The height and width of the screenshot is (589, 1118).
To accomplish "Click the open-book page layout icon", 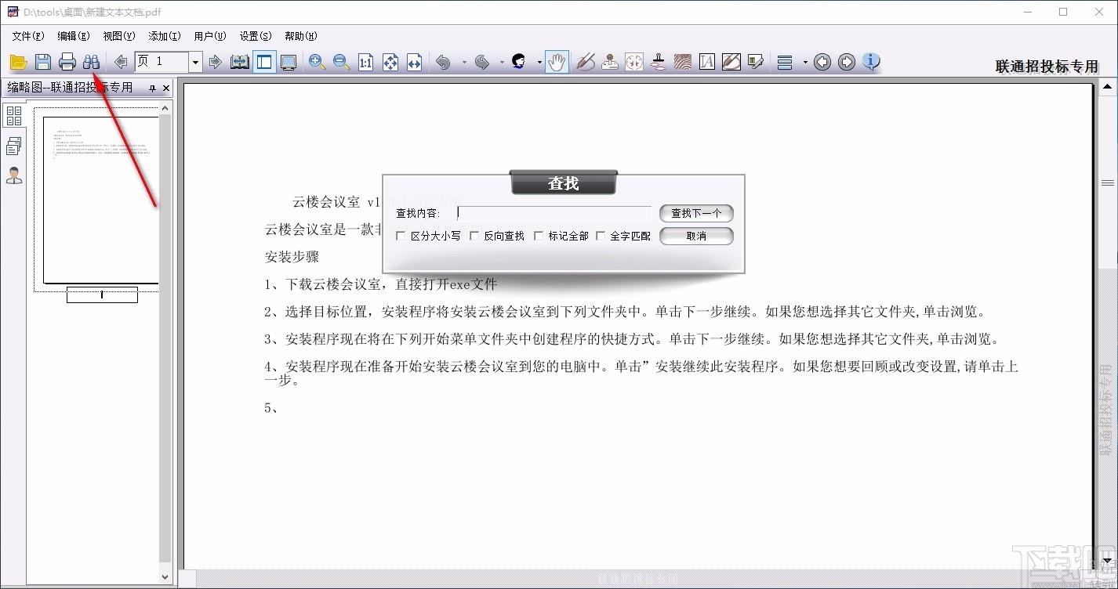I will tap(240, 62).
